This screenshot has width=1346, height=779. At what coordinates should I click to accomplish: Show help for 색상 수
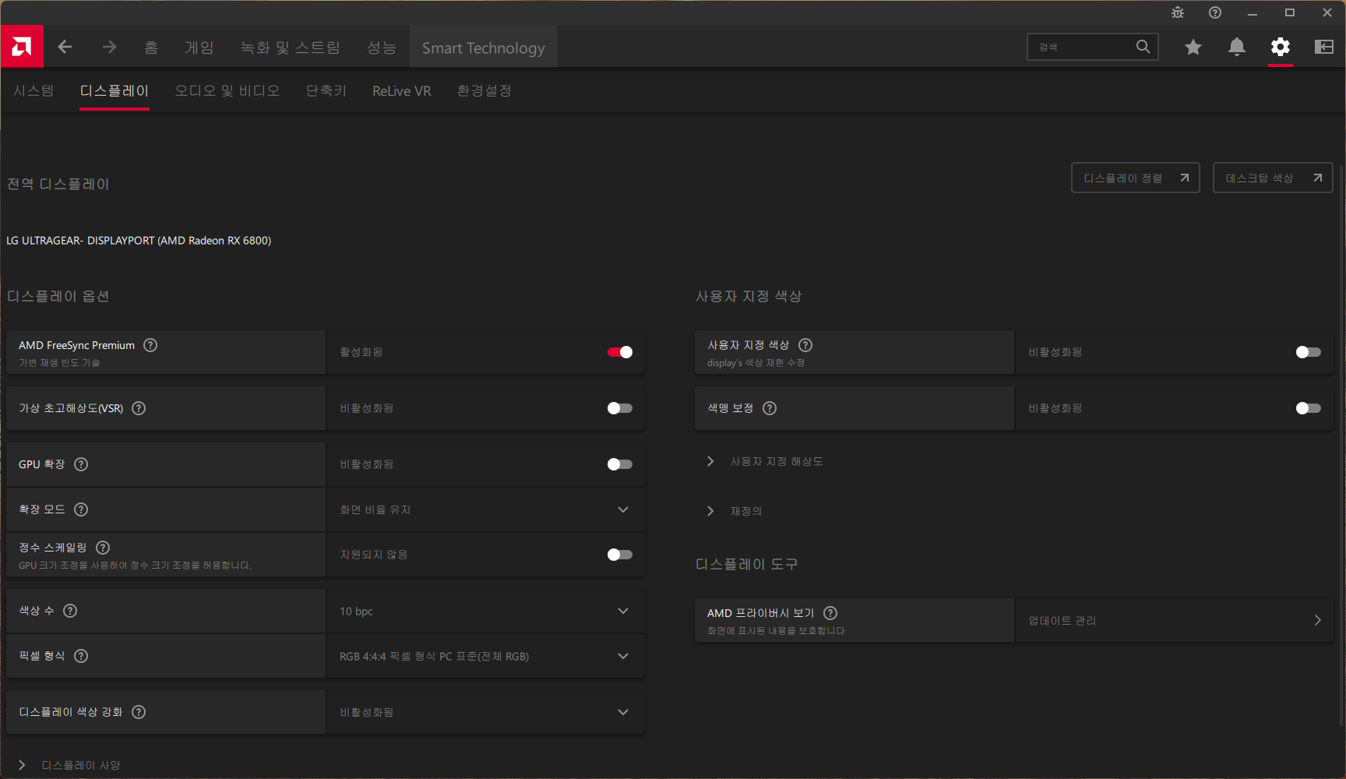coord(70,611)
